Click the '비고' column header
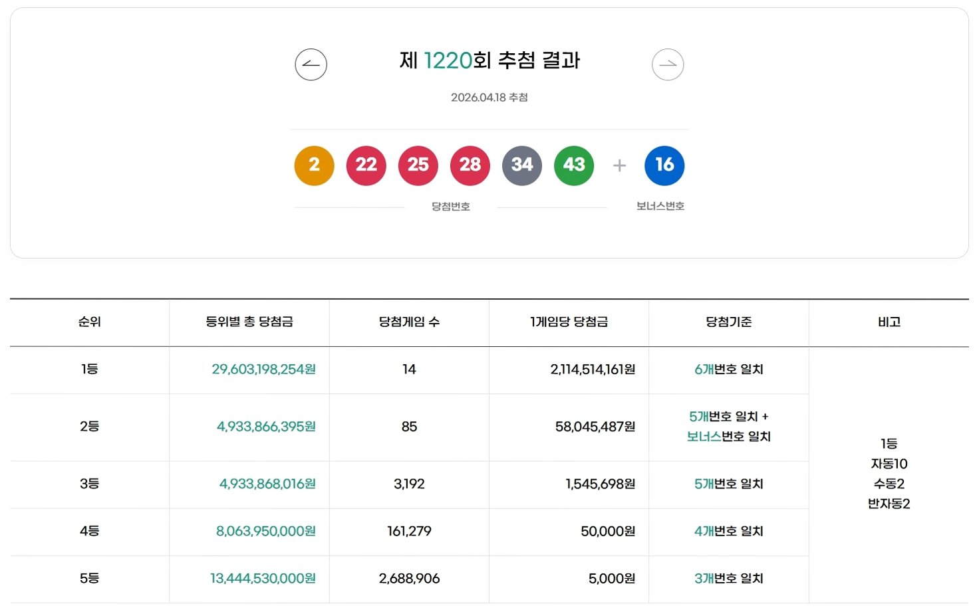The image size is (979, 608). [x=889, y=322]
